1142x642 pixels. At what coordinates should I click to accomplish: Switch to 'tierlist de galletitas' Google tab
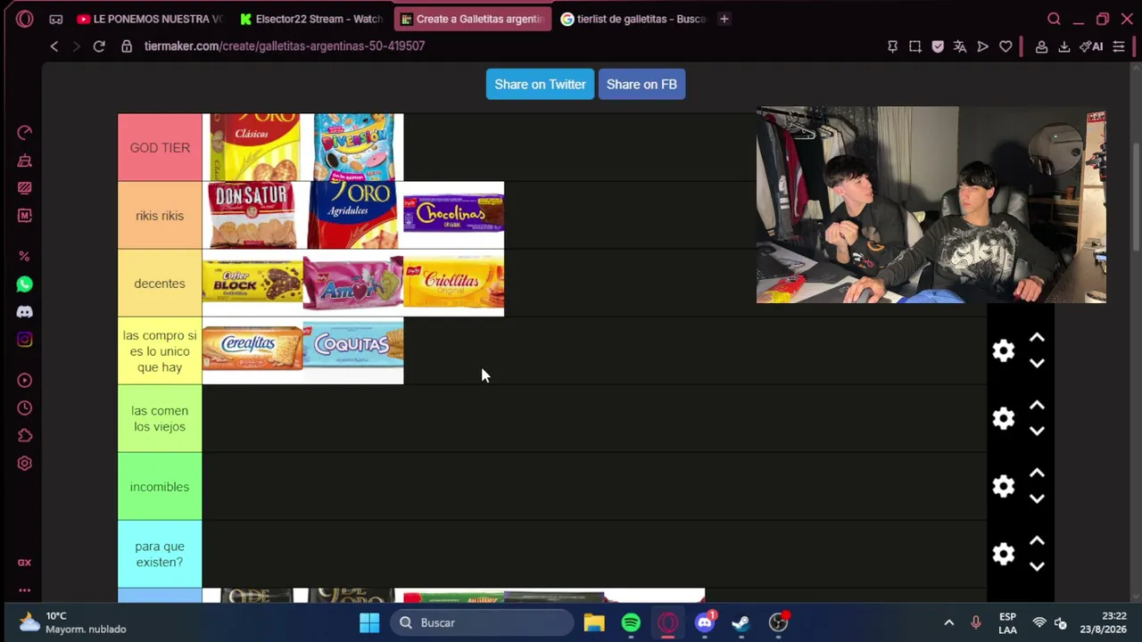[x=633, y=19]
